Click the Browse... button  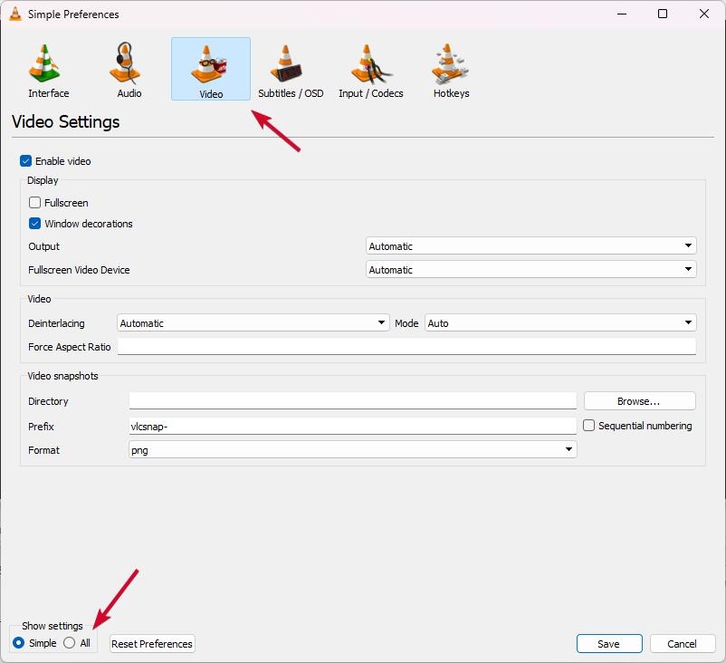[x=639, y=401]
